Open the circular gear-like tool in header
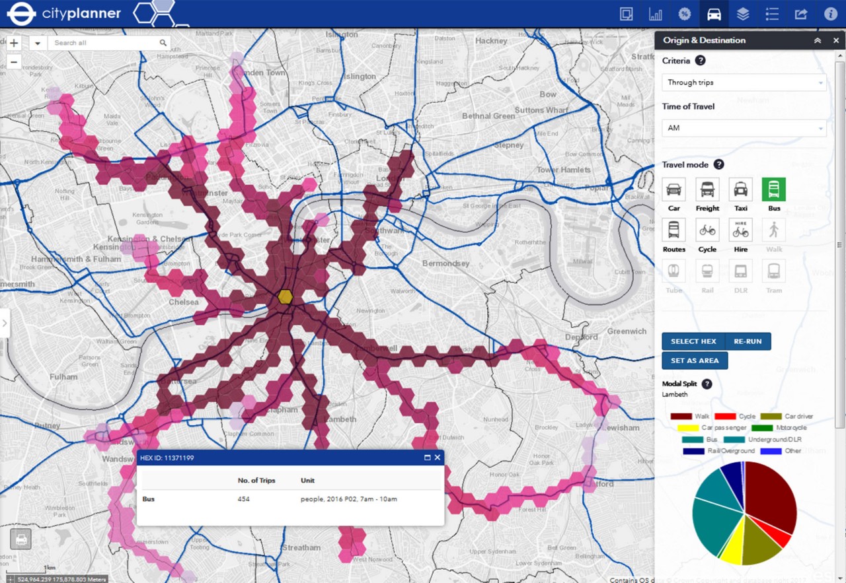 point(685,14)
